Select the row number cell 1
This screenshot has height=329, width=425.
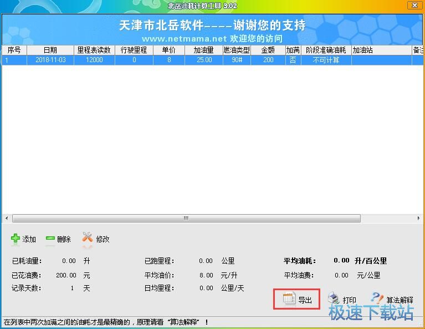[14, 60]
